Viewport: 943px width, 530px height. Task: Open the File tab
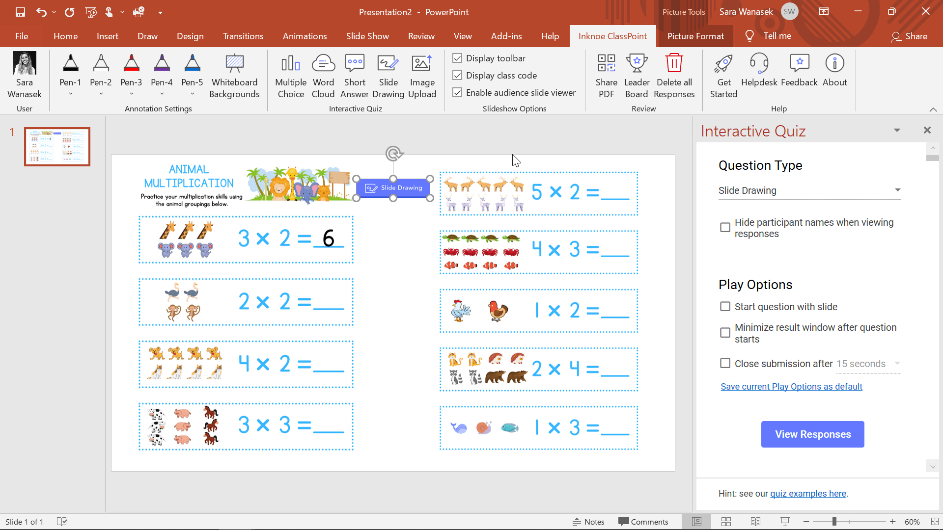click(x=22, y=36)
